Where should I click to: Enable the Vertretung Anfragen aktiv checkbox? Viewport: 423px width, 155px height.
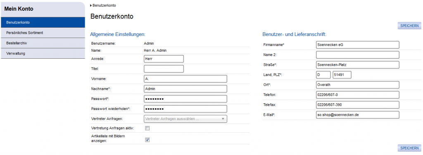point(147,128)
